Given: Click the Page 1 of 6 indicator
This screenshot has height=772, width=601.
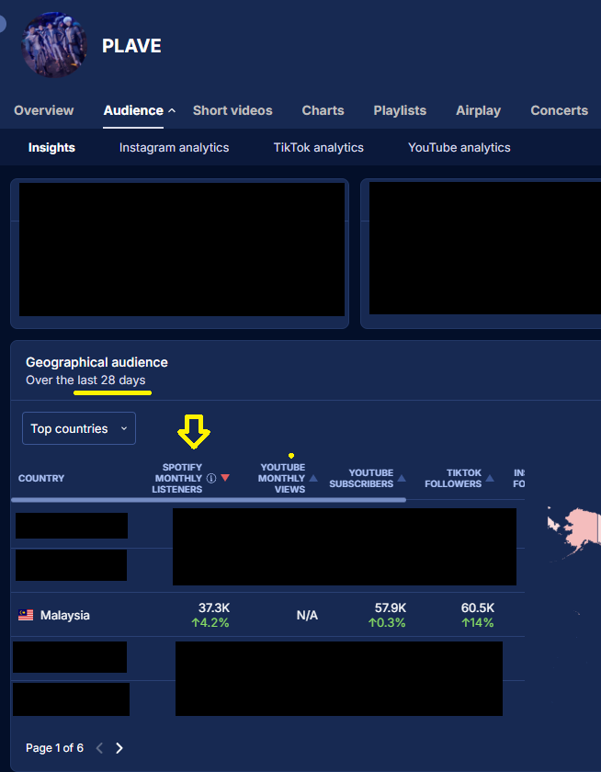Looking at the screenshot, I should tap(54, 748).
